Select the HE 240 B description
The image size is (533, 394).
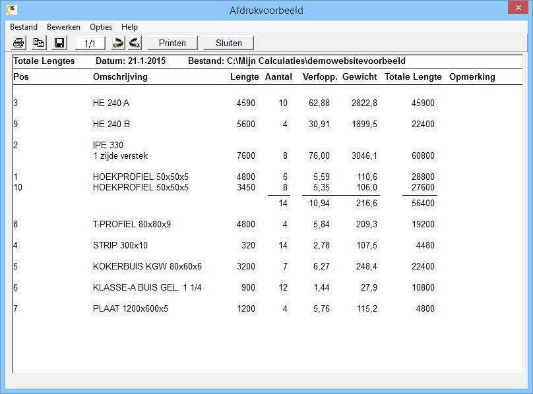pos(111,124)
